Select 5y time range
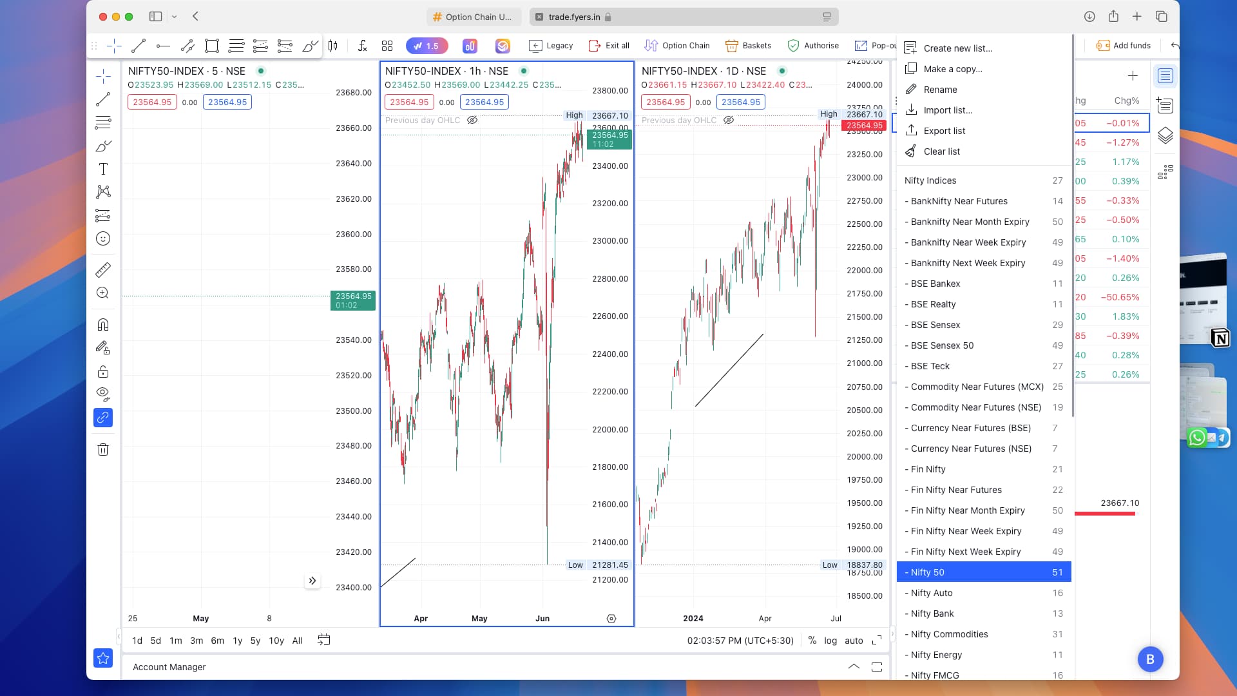 point(255,641)
